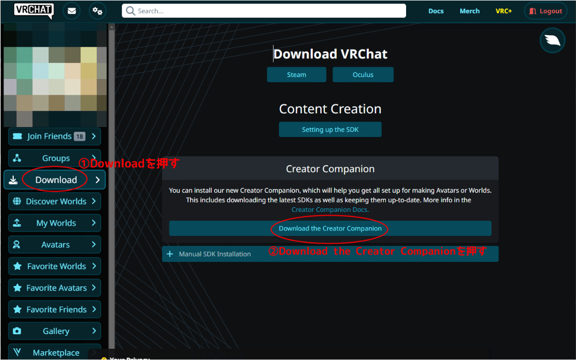Select My Worlds in the sidebar
The image size is (576, 360).
55,223
